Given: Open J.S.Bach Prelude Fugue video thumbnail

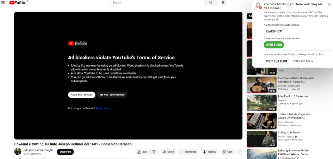Looking at the screenshot, I should pyautogui.click(x=262, y=121).
